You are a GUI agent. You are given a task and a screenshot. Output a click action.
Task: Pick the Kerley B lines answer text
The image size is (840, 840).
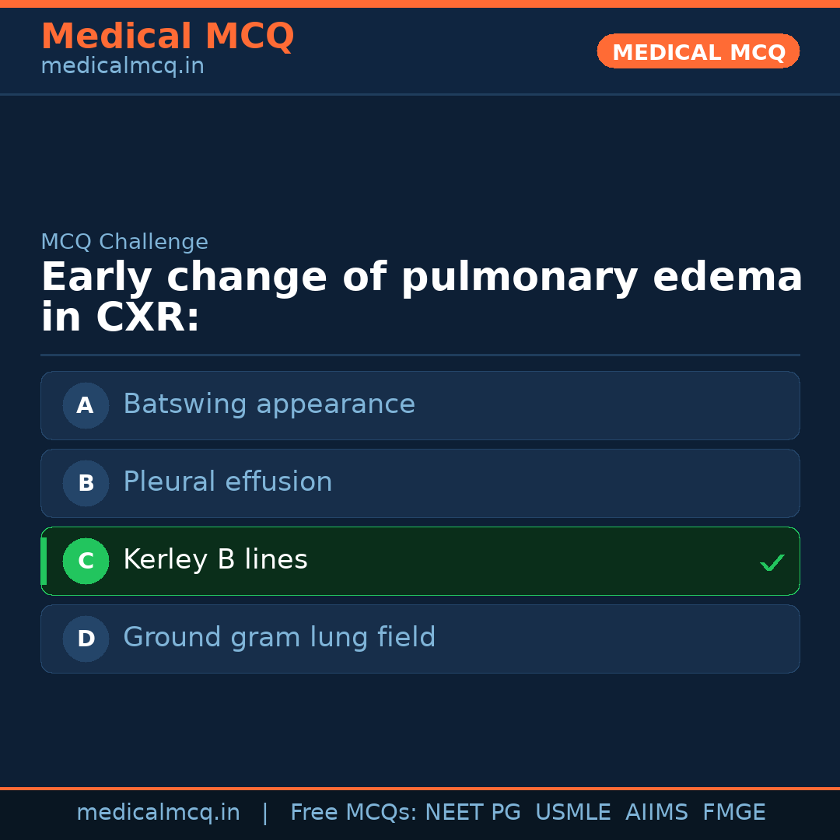click(215, 560)
